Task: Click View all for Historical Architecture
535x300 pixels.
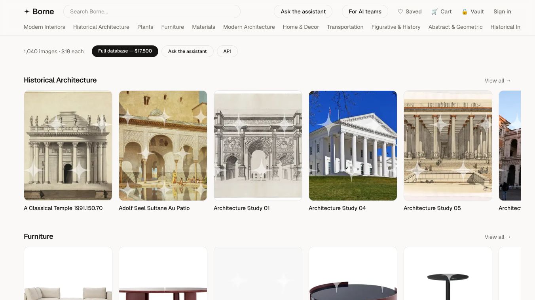Action: (498, 81)
